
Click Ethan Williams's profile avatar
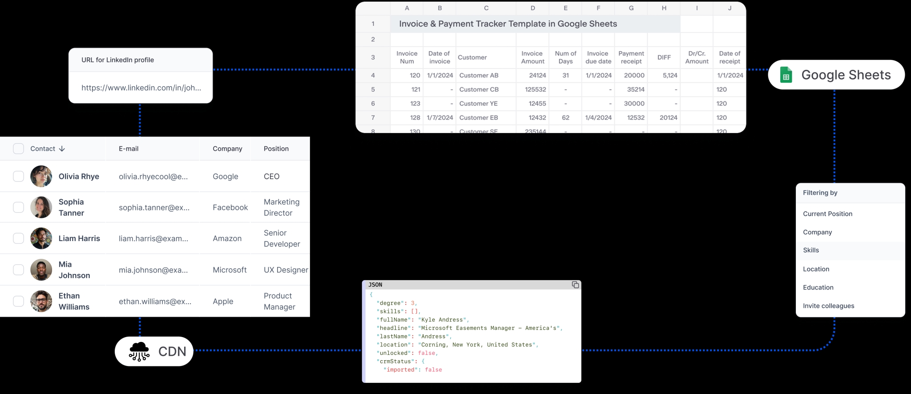tap(41, 302)
